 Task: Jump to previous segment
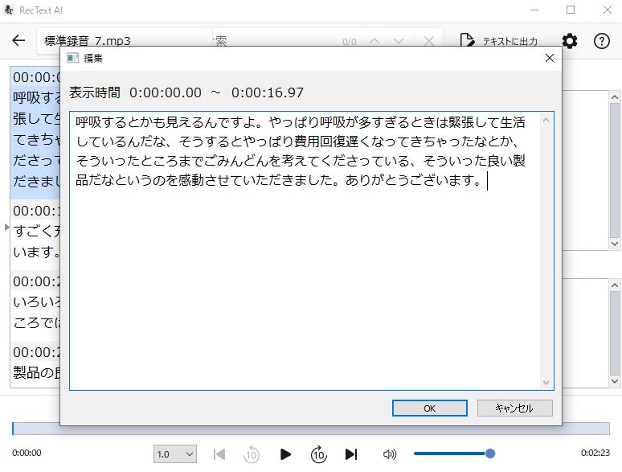click(x=219, y=454)
